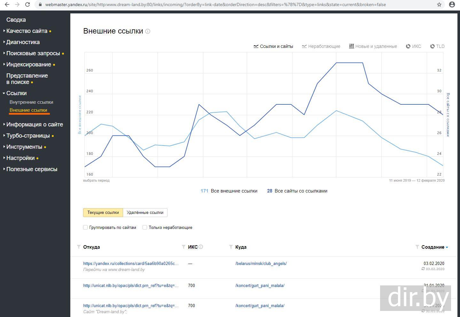
Task: Click выбрать период under the chart
Action: coord(96,180)
